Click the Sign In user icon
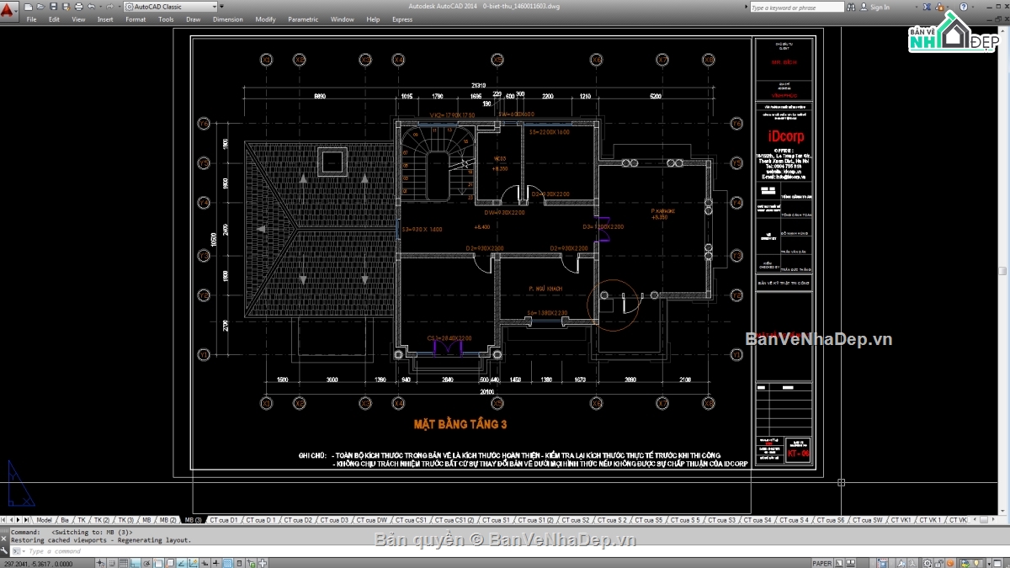The width and height of the screenshot is (1010, 568). (864, 7)
